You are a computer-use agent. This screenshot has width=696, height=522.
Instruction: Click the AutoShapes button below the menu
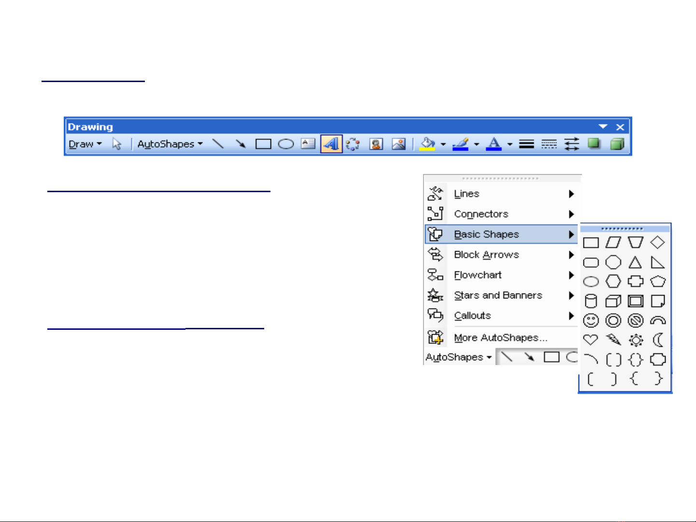(458, 357)
